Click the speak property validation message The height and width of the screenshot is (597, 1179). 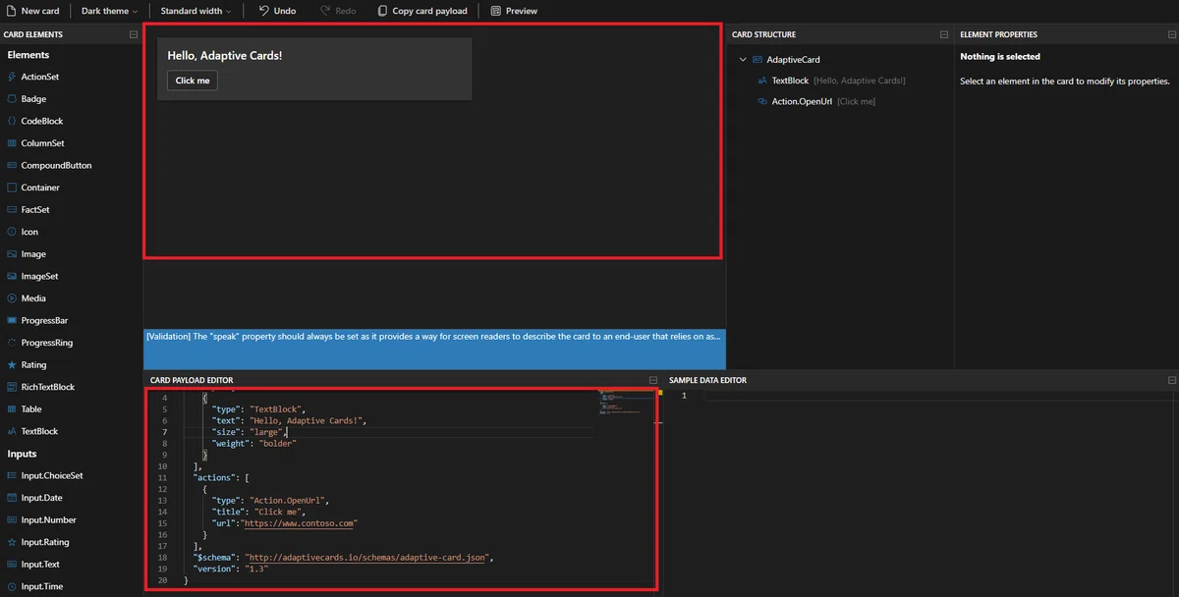[x=434, y=336]
